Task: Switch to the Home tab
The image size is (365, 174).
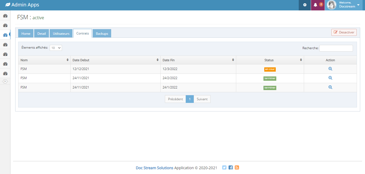Action: click(x=26, y=33)
